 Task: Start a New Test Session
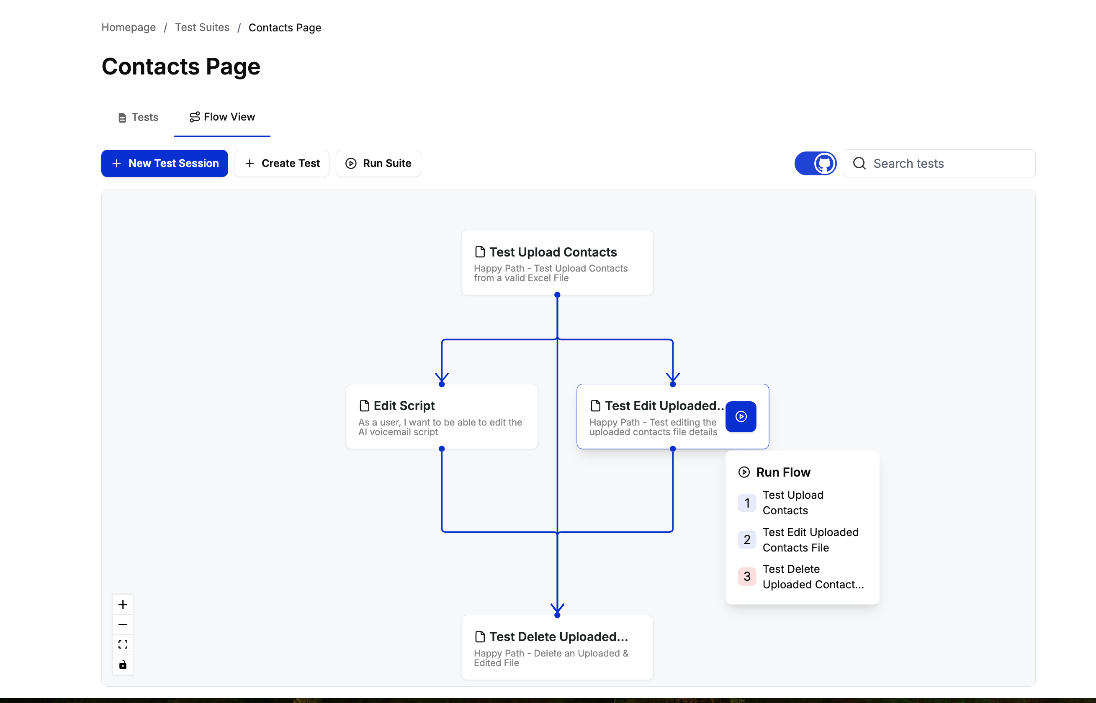coord(165,164)
